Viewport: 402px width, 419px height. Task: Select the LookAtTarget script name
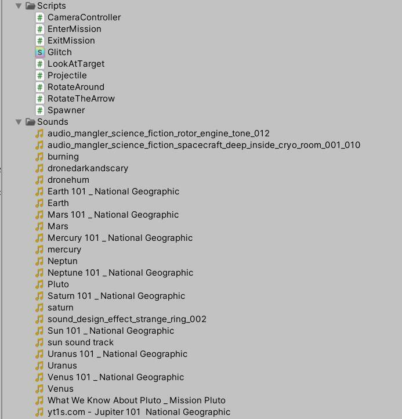pyautogui.click(x=76, y=64)
